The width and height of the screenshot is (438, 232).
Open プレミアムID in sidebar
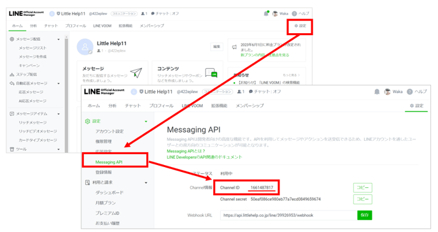point(107,214)
